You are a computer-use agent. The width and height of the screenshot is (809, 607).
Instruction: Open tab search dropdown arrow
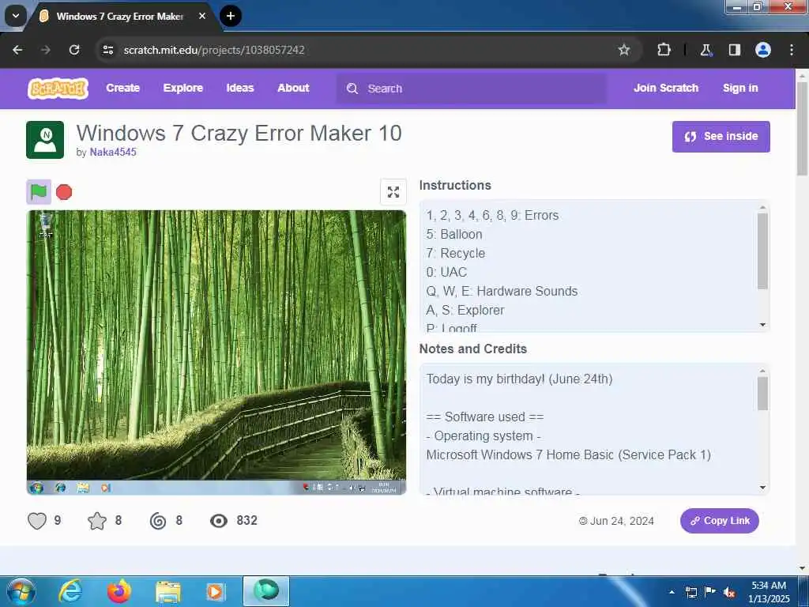click(x=16, y=16)
